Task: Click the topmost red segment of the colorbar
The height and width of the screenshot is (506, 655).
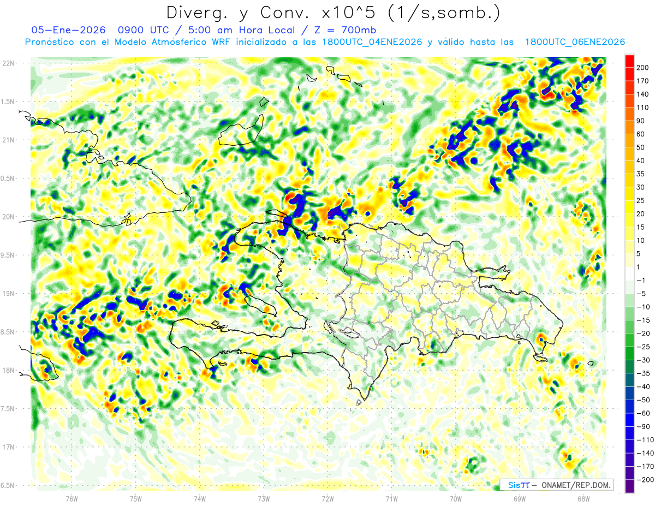Action: click(629, 61)
